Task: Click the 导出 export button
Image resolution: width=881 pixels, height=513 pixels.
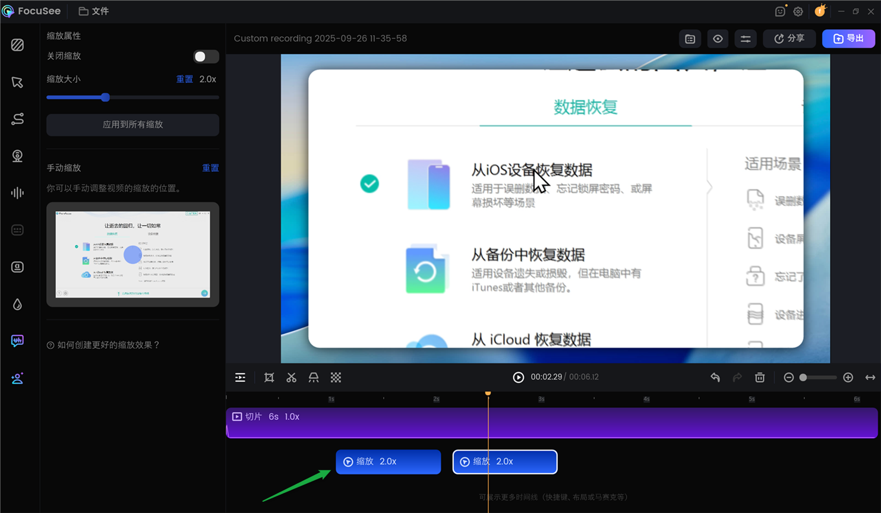Action: tap(848, 39)
